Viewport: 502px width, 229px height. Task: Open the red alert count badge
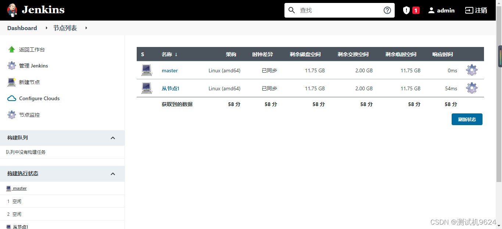pyautogui.click(x=416, y=10)
